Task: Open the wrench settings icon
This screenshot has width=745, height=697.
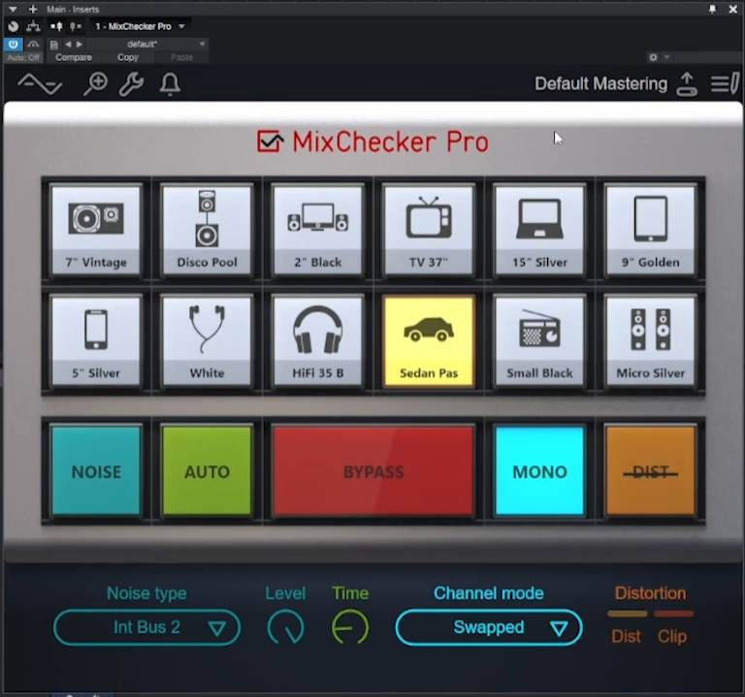Action: click(131, 84)
